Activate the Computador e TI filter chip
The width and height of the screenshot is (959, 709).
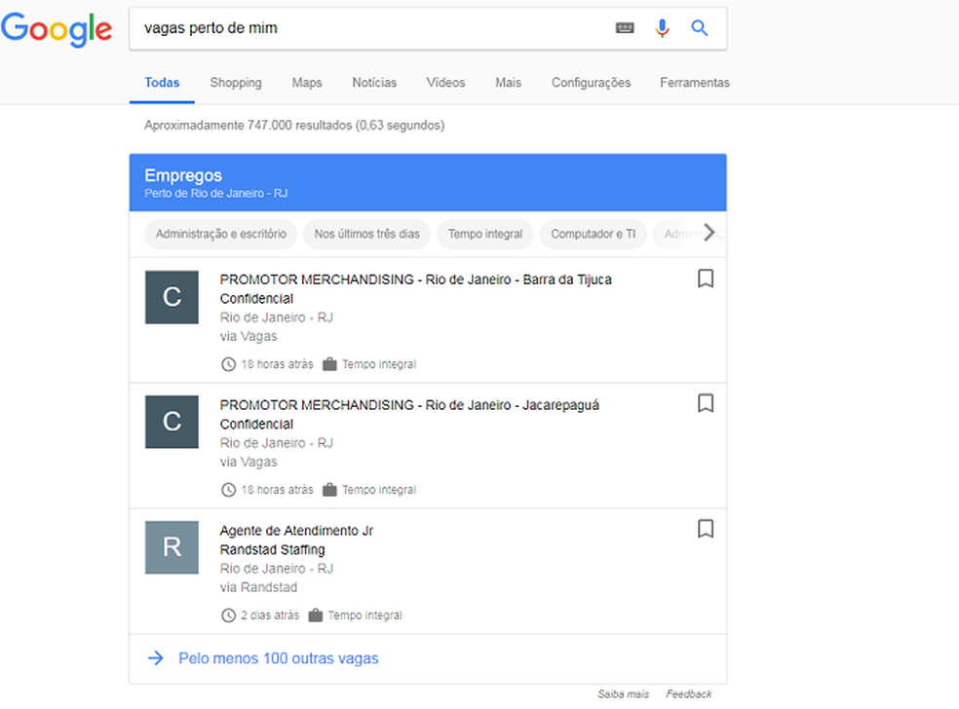(594, 234)
